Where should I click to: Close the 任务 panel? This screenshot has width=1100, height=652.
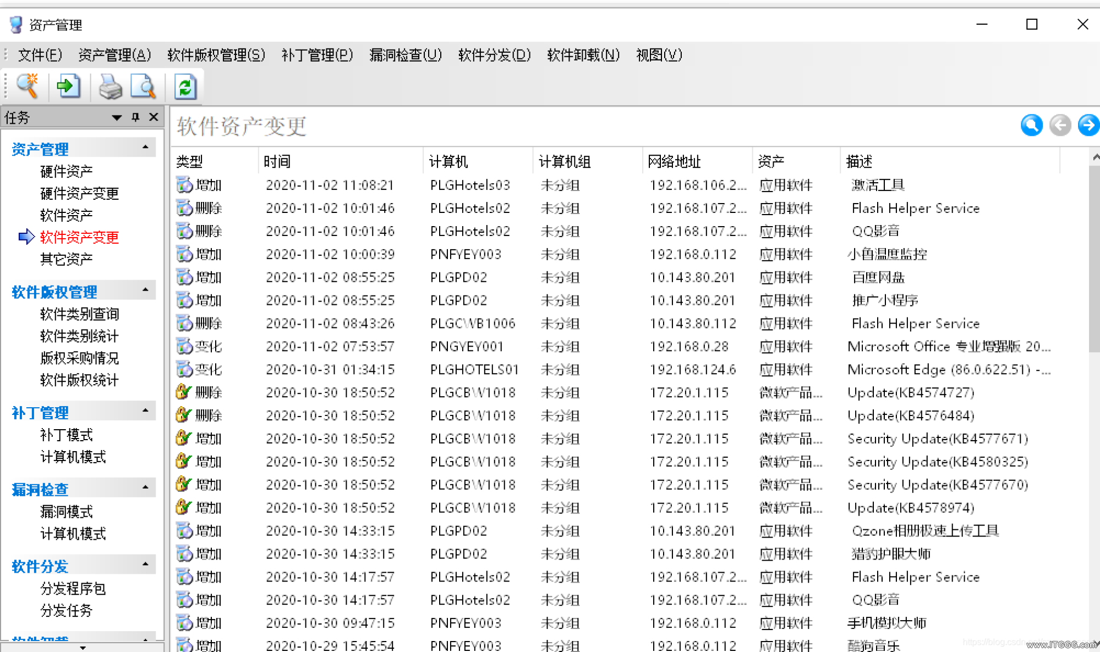pos(154,117)
